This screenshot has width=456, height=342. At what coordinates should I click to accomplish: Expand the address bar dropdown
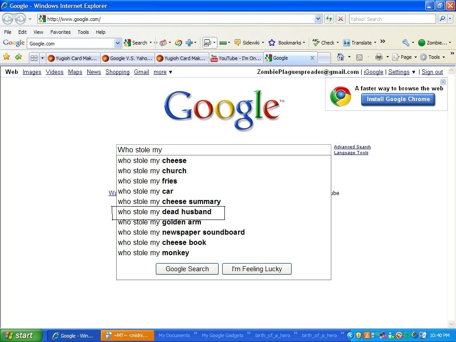318,19
